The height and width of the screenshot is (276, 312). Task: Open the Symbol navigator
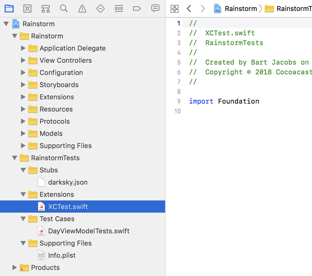point(46,9)
